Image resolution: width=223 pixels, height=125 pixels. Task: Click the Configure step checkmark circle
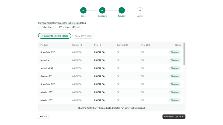[102, 10]
